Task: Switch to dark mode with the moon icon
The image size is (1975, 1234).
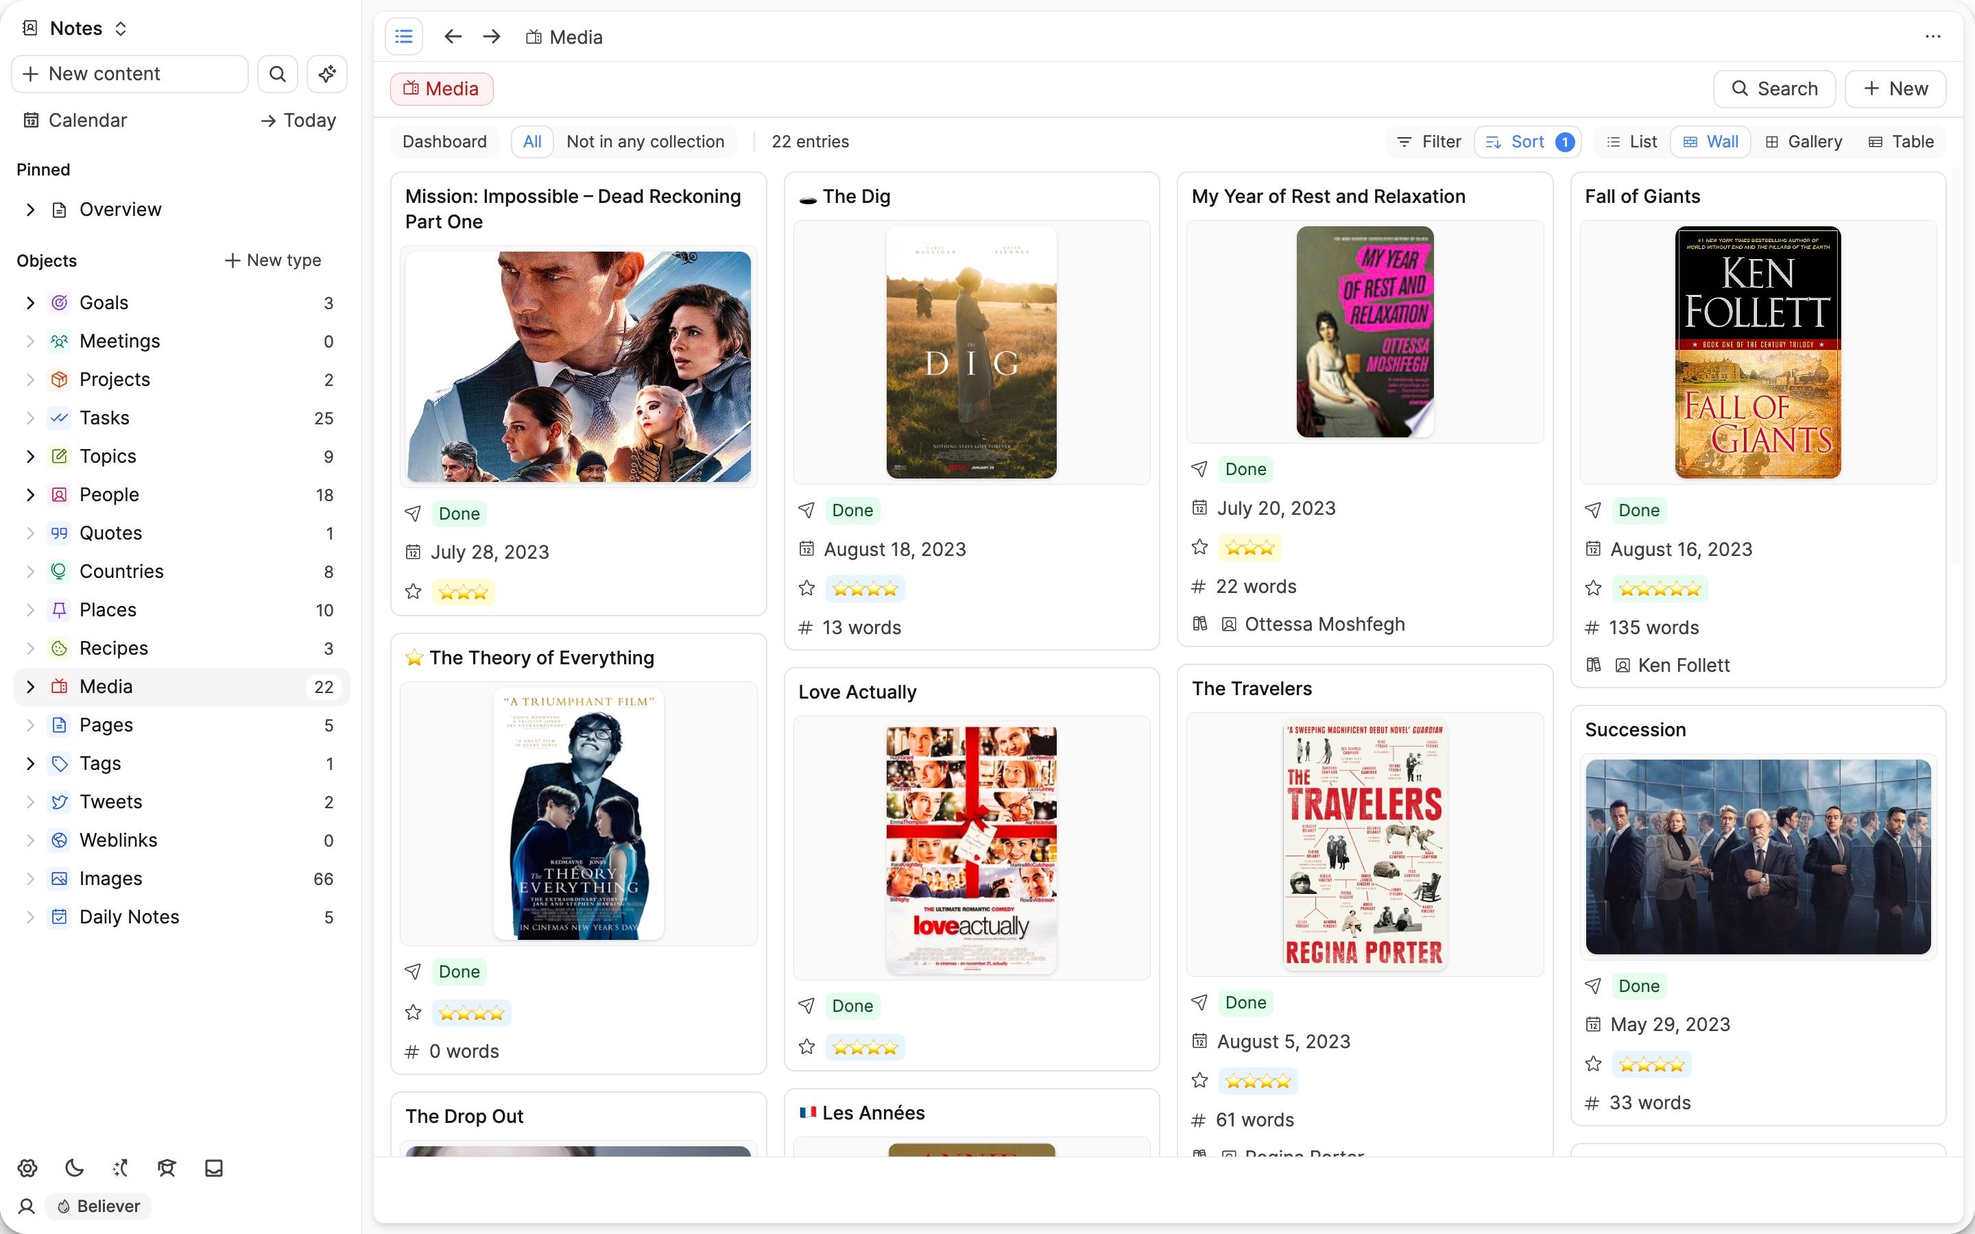Action: (x=73, y=1168)
